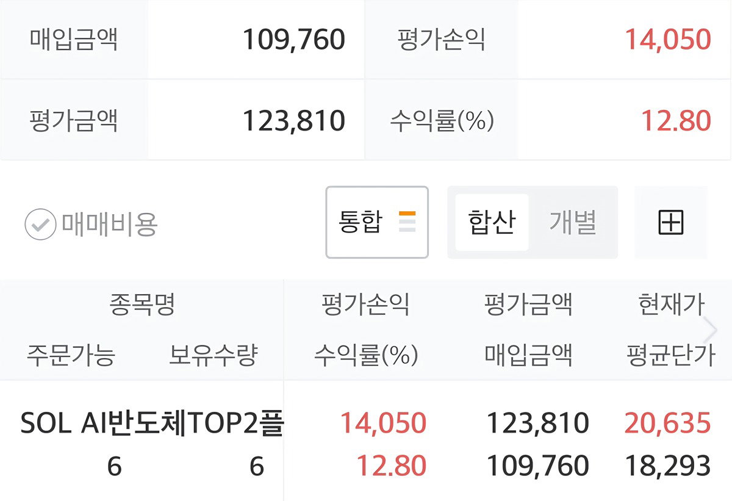Click the 수익률(%) column header
732x501 pixels.
click(366, 355)
